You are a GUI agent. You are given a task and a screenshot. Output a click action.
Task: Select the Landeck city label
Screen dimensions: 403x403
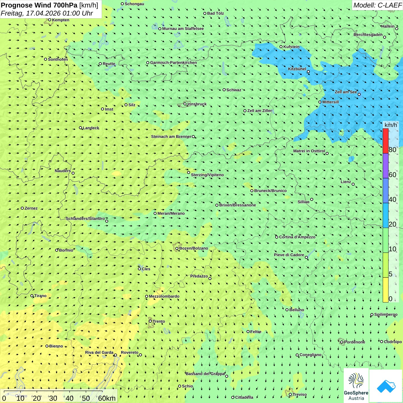[91, 128]
